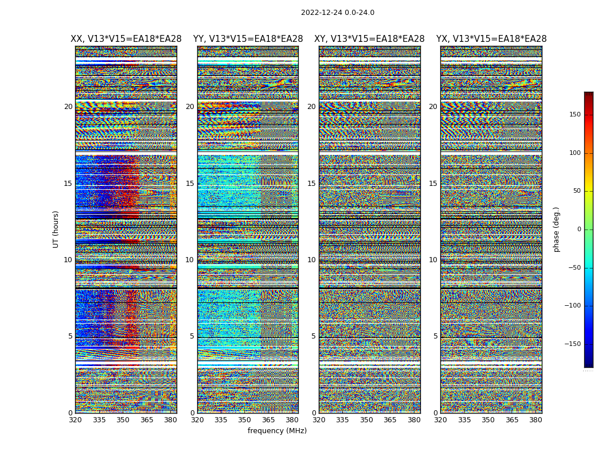Click inside the YX polarization phase plot
The width and height of the screenshot is (602, 459).
pos(491,229)
